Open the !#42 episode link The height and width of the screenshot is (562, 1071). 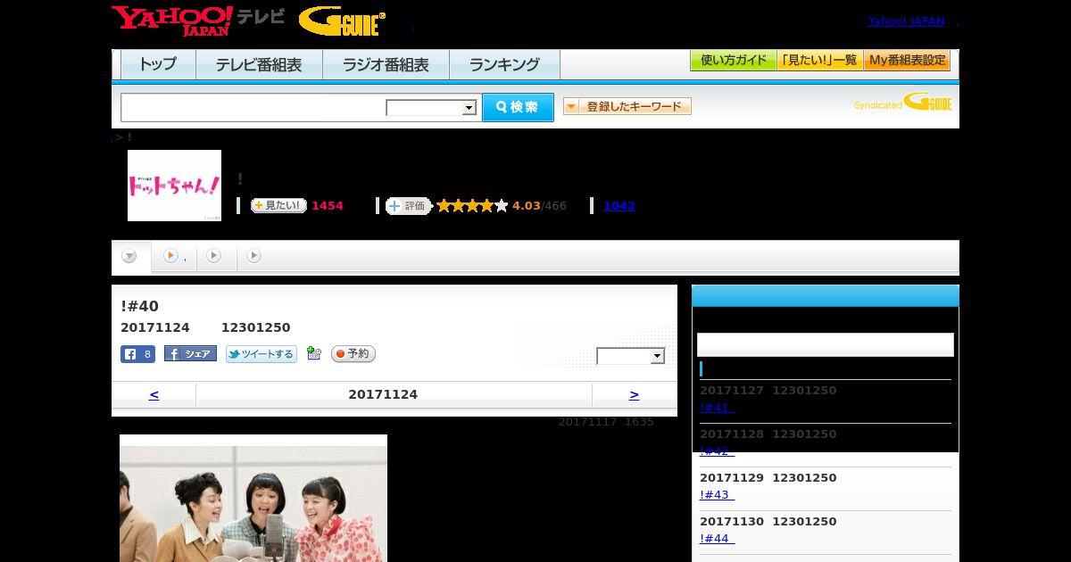[x=717, y=451]
